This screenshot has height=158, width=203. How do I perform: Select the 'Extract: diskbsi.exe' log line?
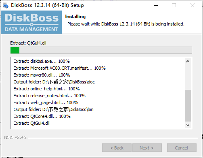click(42, 61)
